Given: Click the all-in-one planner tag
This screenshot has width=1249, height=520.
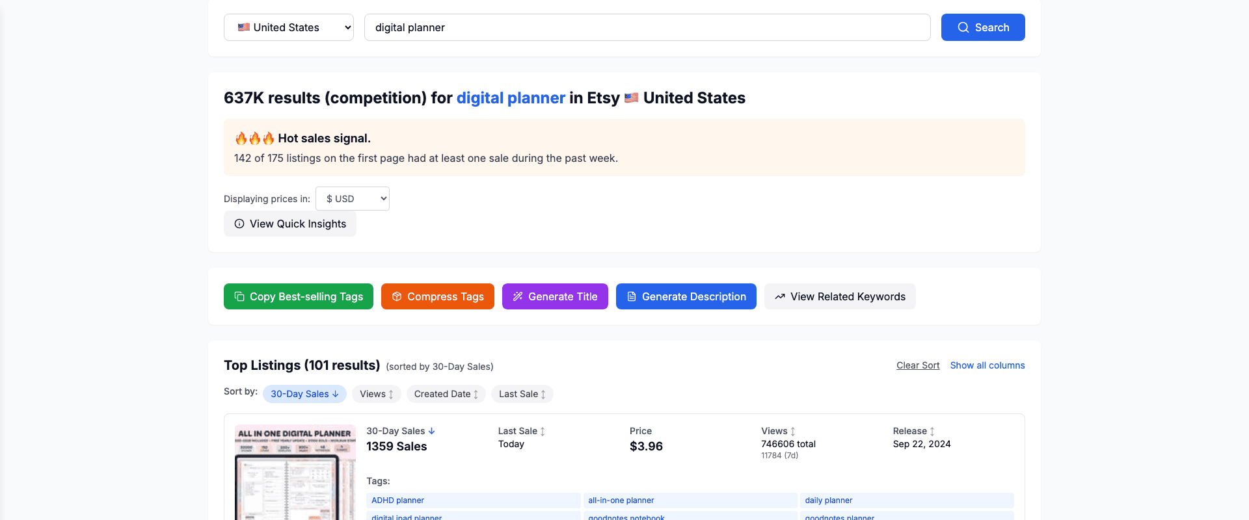Looking at the screenshot, I should coord(690,500).
